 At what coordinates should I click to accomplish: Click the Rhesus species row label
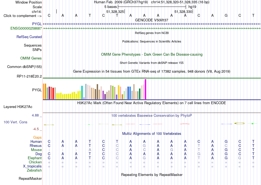pyautogui.click(x=36, y=146)
